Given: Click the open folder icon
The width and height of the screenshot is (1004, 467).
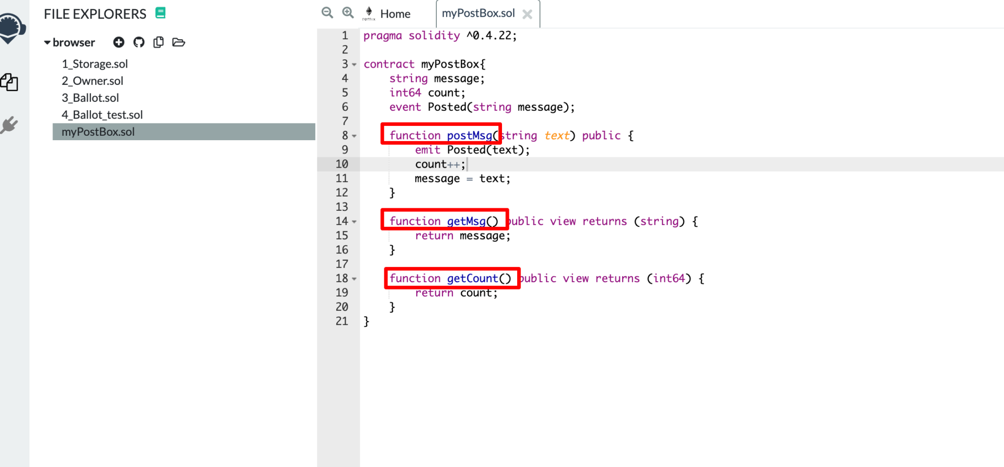Looking at the screenshot, I should pyautogui.click(x=178, y=43).
